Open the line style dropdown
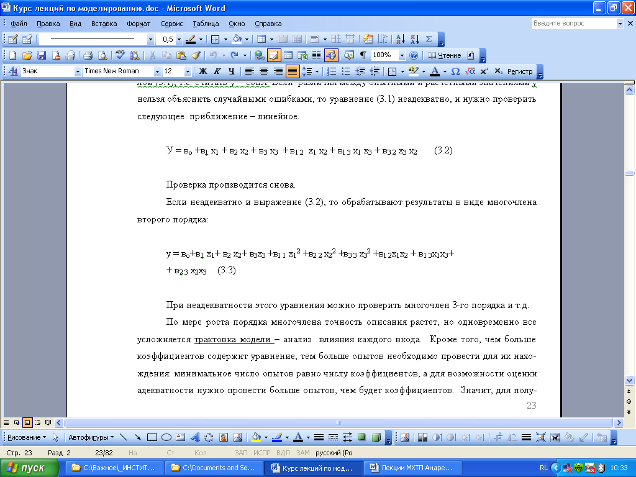This screenshot has width=636, height=477. click(x=150, y=39)
